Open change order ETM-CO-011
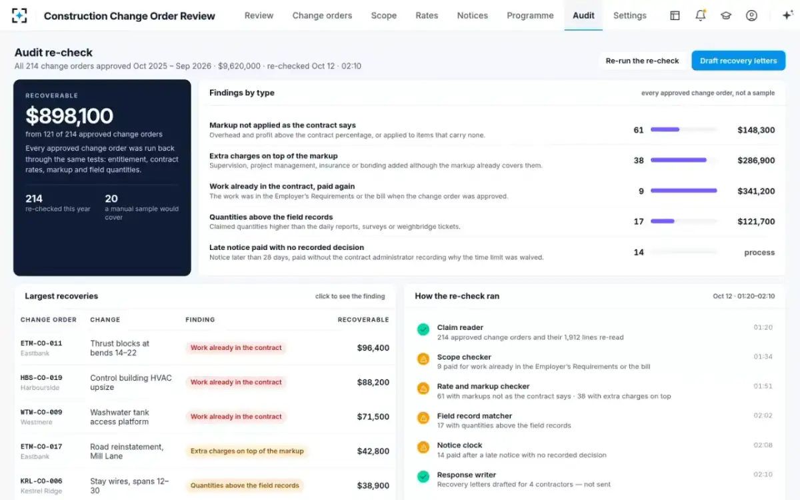The height and width of the screenshot is (500, 800). (x=41, y=343)
